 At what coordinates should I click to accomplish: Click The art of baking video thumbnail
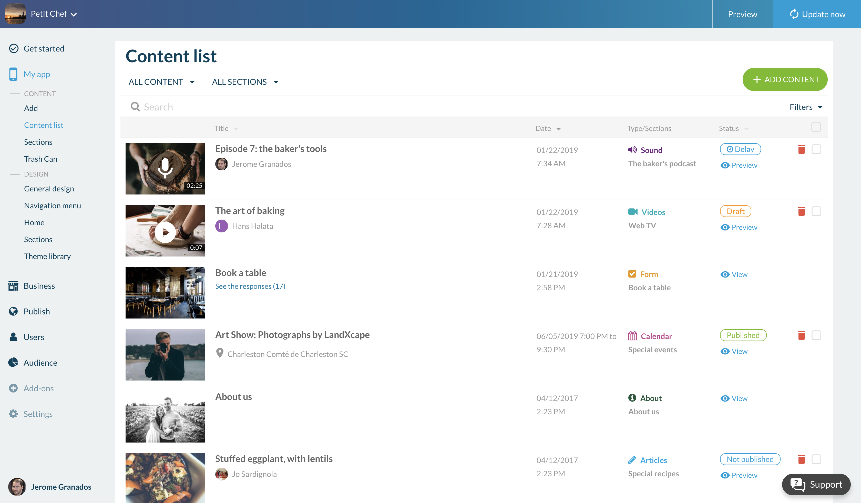pyautogui.click(x=165, y=231)
